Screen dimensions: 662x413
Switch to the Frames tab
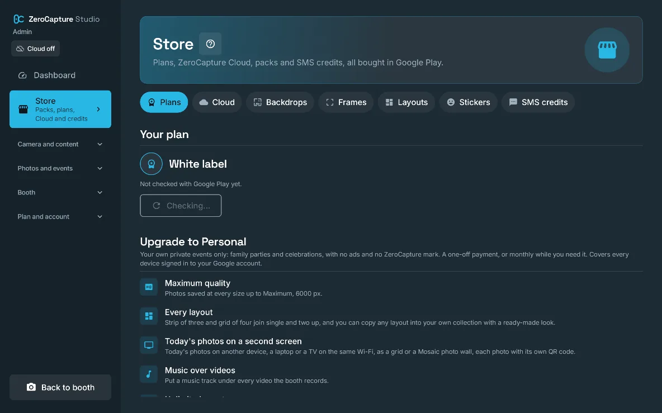click(x=346, y=102)
